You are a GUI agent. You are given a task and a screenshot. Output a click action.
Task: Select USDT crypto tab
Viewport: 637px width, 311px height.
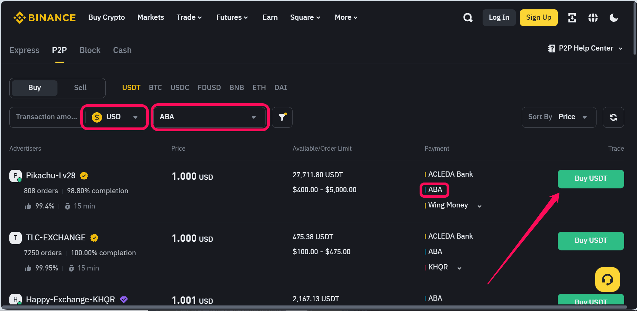pyautogui.click(x=131, y=88)
